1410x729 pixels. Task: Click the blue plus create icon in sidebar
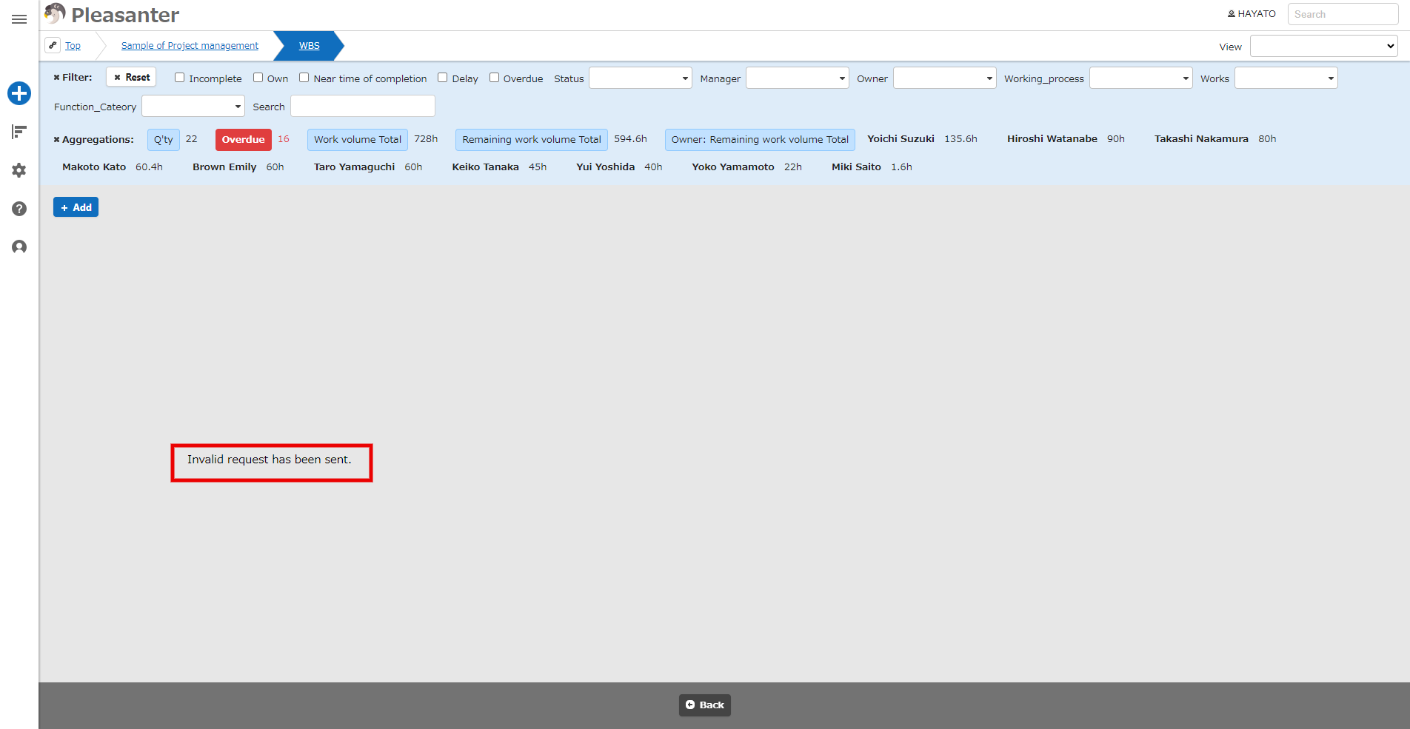tap(19, 93)
